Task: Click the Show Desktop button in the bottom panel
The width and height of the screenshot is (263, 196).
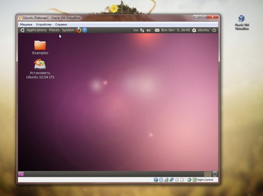Action: [21, 174]
